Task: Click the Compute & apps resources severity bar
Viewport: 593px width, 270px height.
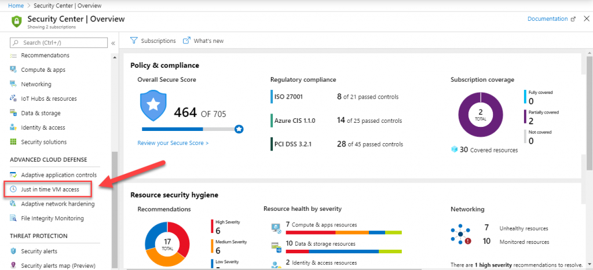Action: click(x=344, y=232)
